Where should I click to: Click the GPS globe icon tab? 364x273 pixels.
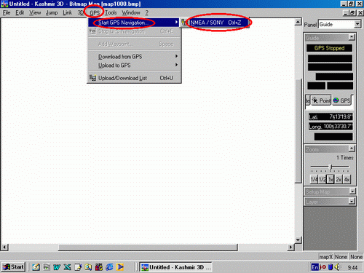pyautogui.click(x=342, y=100)
